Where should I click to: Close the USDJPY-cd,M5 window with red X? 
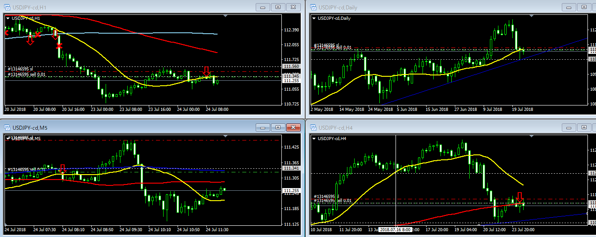point(294,128)
